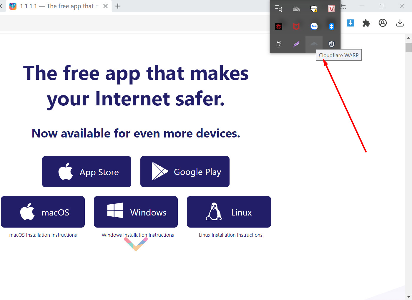412x300 pixels.
Task: Click the purple feather tray icon
Action: point(296,44)
